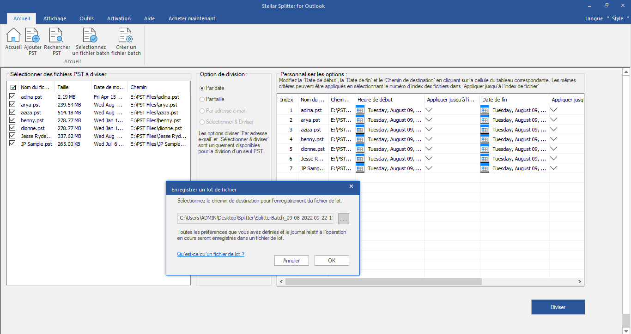The width and height of the screenshot is (631, 334).
Task: Open end date calendar for adina.pst
Action: point(485,110)
